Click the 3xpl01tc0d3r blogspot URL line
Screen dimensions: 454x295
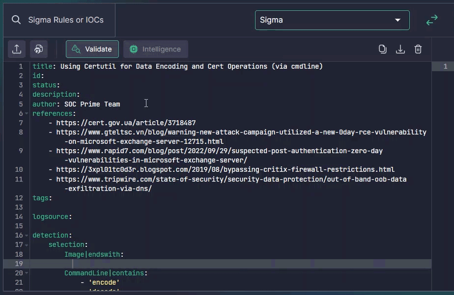pos(225,170)
